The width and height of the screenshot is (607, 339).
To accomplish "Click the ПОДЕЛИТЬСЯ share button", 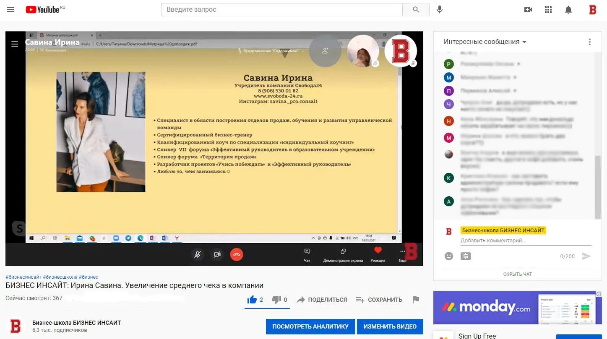I will (322, 300).
